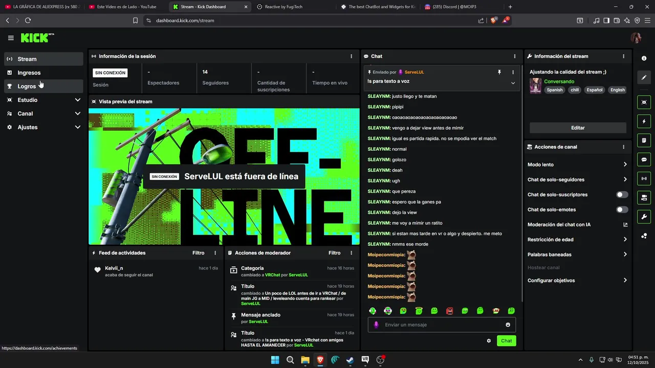Open the Modo lento options
The height and width of the screenshot is (368, 655).
[x=578, y=165]
